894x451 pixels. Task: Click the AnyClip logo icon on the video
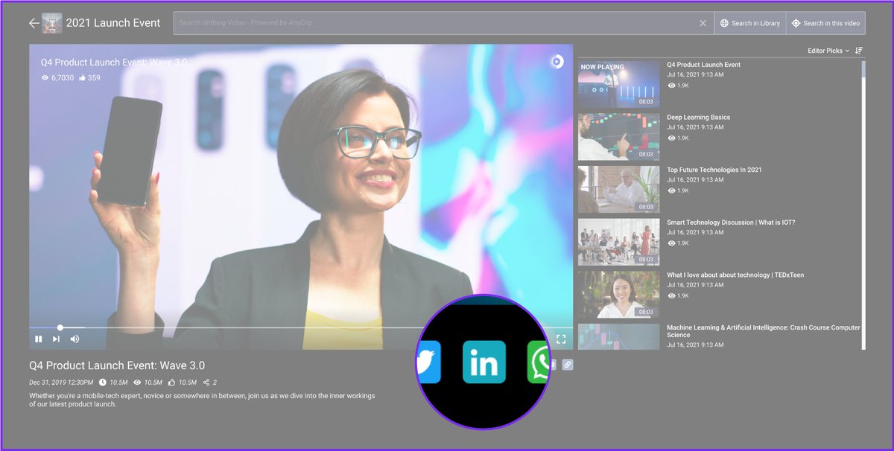pyautogui.click(x=557, y=61)
